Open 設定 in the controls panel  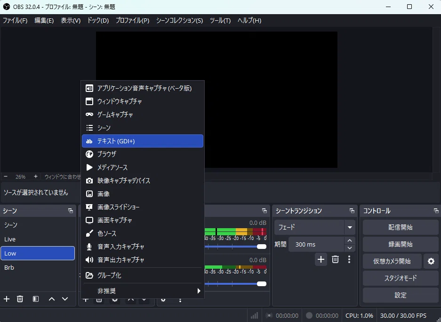401,295
